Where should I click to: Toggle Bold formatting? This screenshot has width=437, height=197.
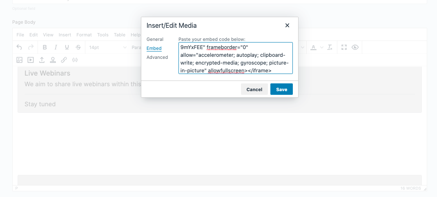click(45, 47)
